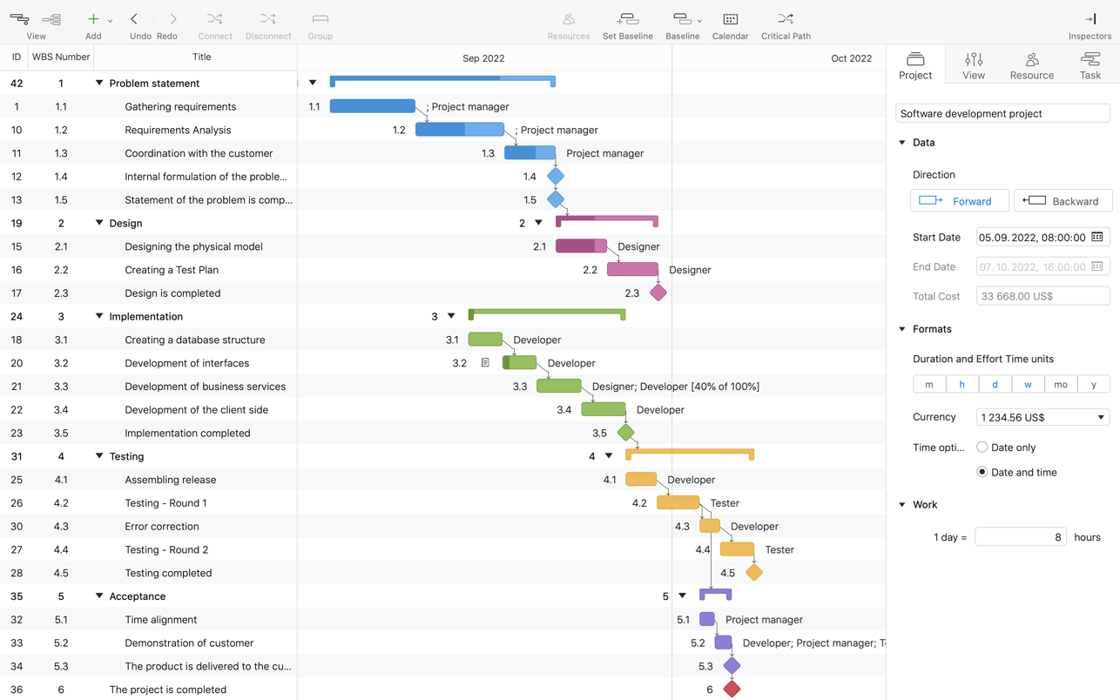Select the Date only radio option
1120x700 pixels.
pos(982,448)
